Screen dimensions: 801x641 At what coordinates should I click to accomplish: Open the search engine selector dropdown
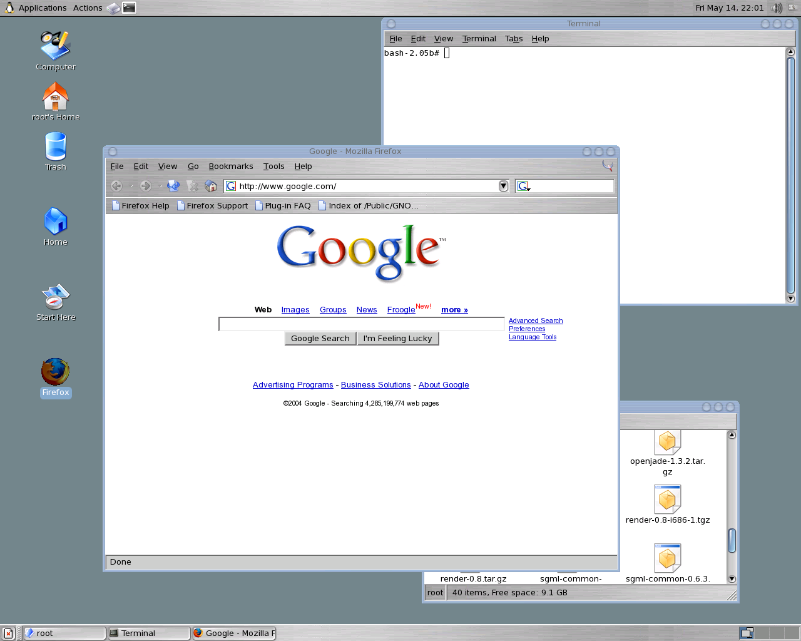click(524, 186)
